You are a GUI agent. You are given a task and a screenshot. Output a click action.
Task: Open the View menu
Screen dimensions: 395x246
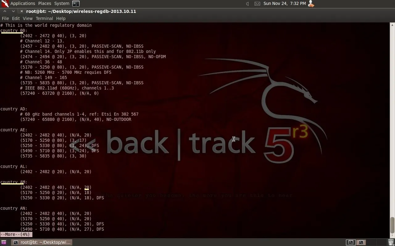tap(27, 18)
